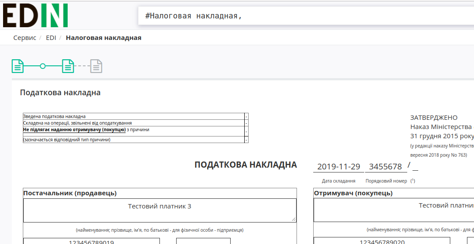Click the EDIN logo
Viewport: 474px width, 244px height.
coord(35,15)
